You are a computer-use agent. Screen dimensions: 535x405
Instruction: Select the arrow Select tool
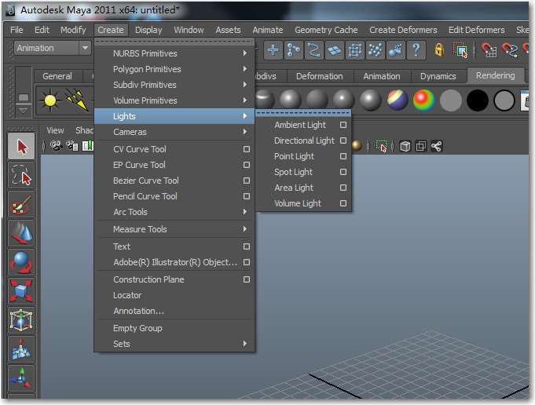tap(21, 146)
